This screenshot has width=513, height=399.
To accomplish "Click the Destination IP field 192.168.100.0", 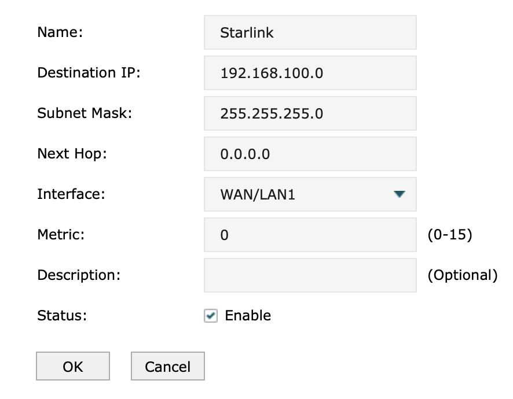I will pyautogui.click(x=310, y=73).
